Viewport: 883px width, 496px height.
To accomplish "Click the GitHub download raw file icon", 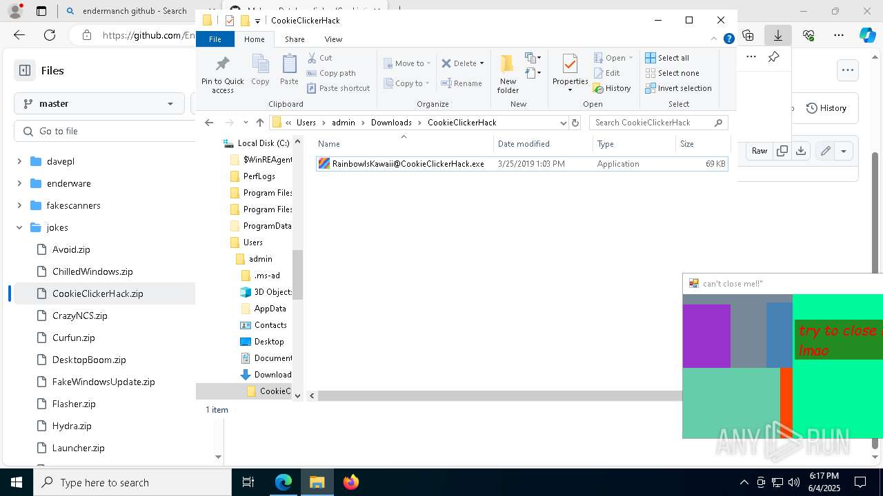I will 800,151.
